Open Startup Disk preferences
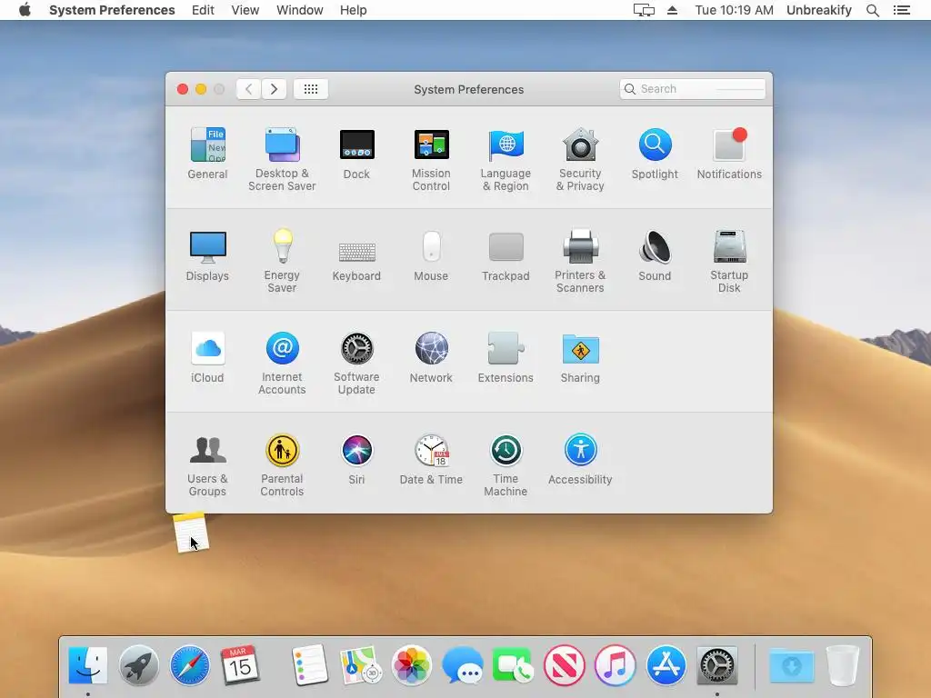 tap(729, 261)
